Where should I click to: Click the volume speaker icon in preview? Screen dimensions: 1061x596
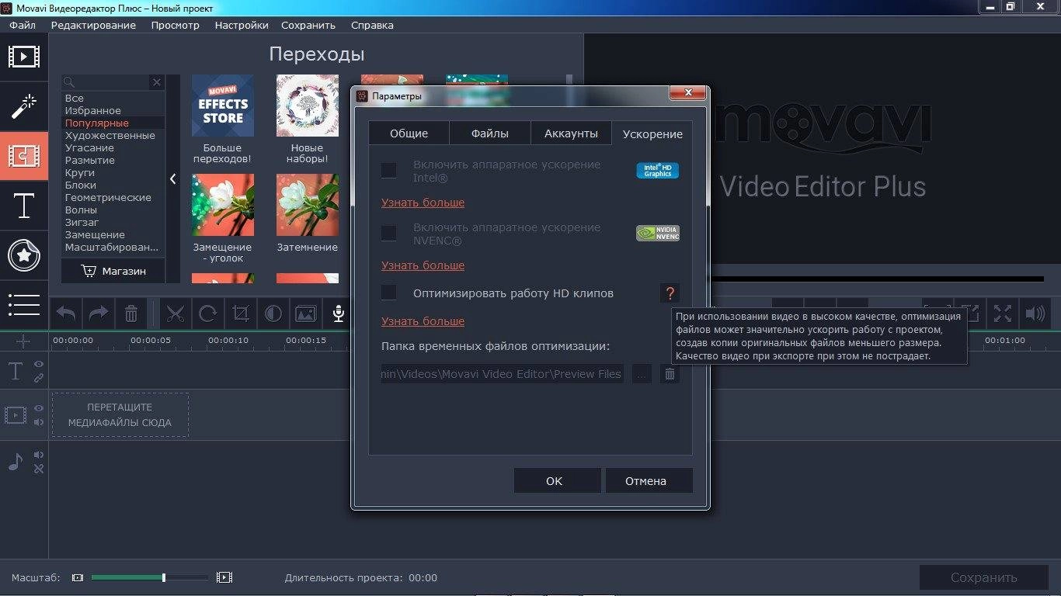pyautogui.click(x=1035, y=314)
